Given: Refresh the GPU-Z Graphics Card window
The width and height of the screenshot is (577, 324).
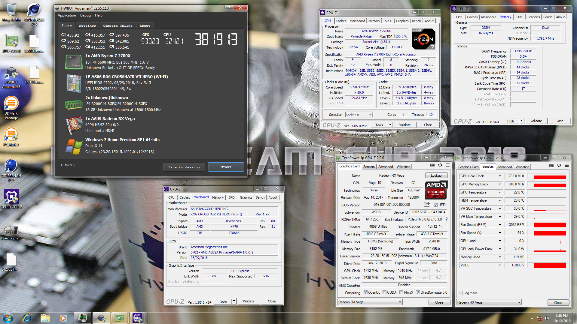Looking at the screenshot, I should 440,165.
